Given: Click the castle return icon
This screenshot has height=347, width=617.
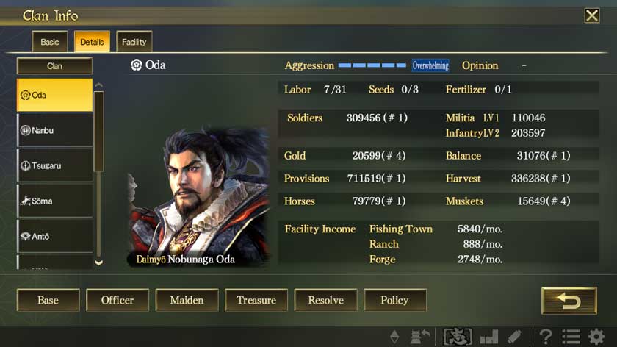Looking at the screenshot, I should tap(420, 337).
